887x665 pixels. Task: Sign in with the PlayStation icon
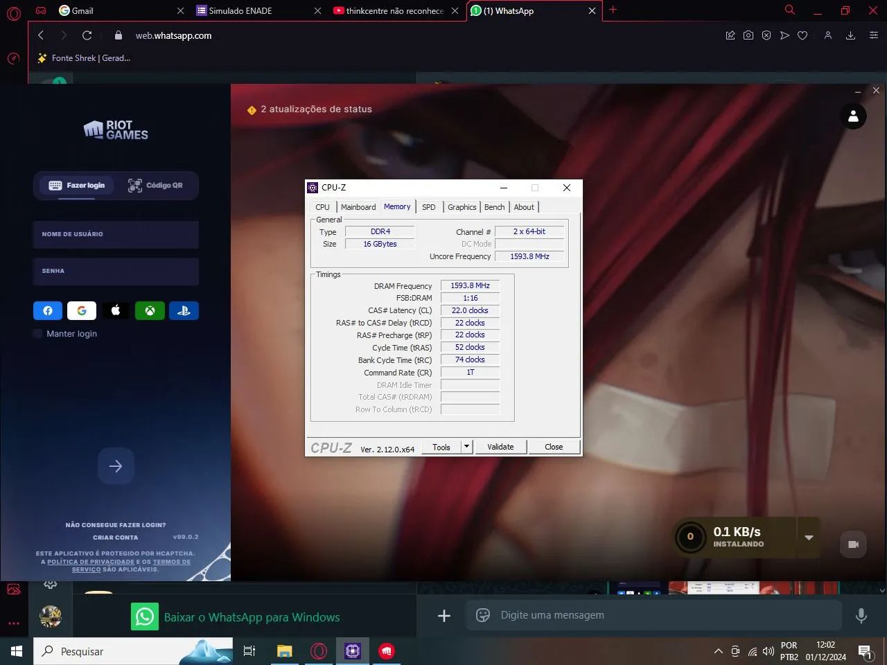[184, 310]
